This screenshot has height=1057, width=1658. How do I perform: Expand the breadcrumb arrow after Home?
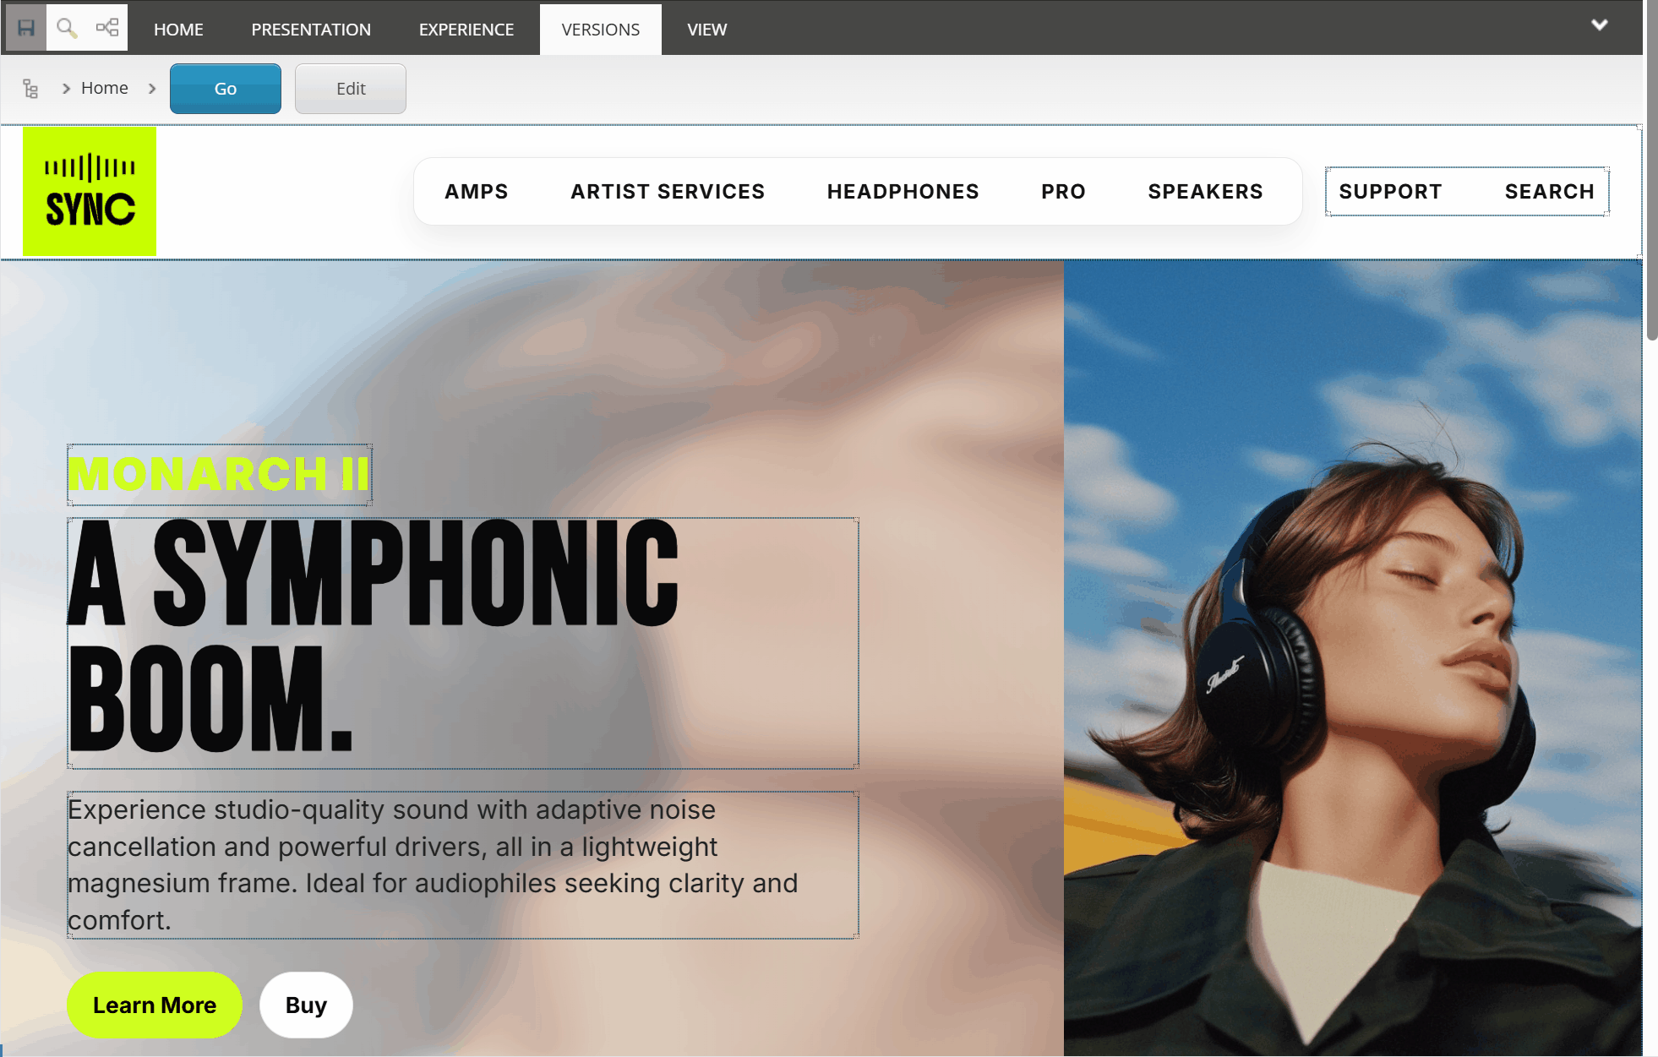coord(152,88)
